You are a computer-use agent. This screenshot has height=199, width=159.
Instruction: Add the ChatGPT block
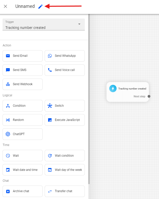[22, 134]
